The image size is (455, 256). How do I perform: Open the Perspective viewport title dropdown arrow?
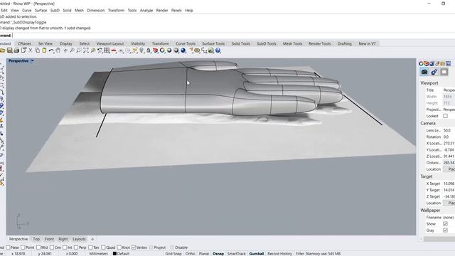pos(32,61)
